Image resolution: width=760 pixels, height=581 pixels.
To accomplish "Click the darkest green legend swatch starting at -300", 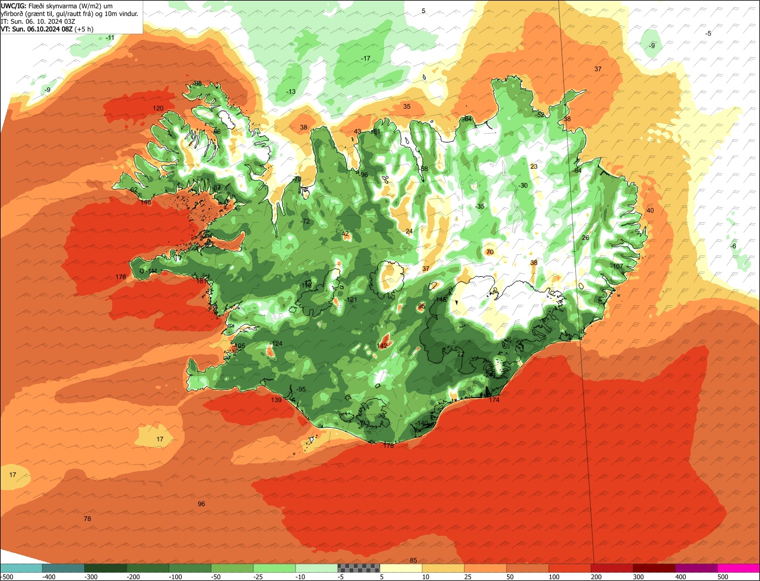I will (x=105, y=568).
